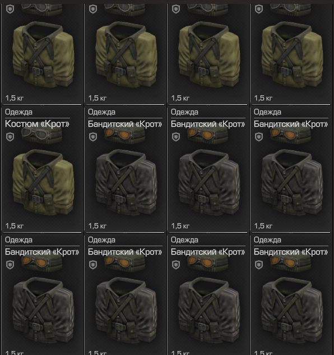Select the green jacket under Костюм «Крот» label

point(43,182)
